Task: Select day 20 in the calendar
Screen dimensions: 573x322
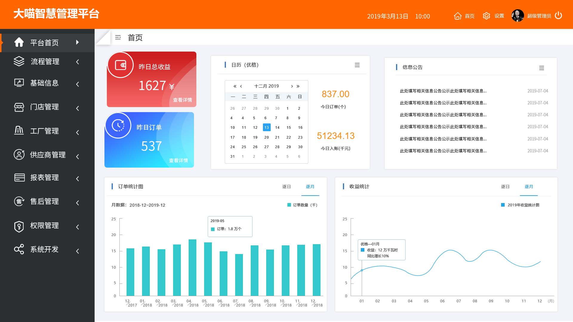Action: [266, 137]
